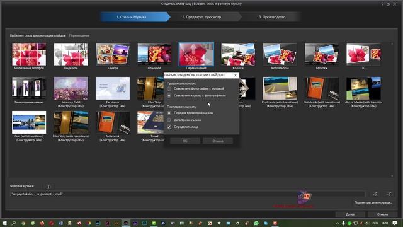Click the microphone tray icon
The height and width of the screenshot is (227, 403).
pyautogui.click(x=343, y=223)
